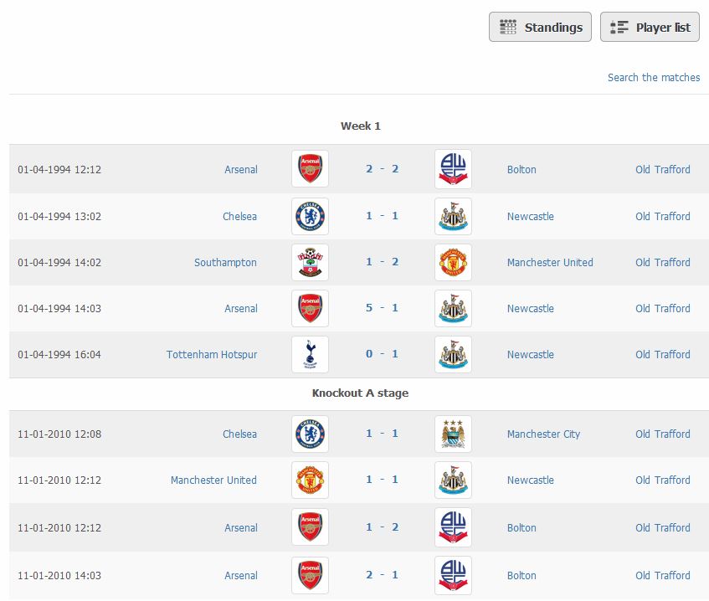This screenshot has height=601, width=709.
Task: Click Chelsea crest in 13:02 Week 1 match
Action: [310, 216]
